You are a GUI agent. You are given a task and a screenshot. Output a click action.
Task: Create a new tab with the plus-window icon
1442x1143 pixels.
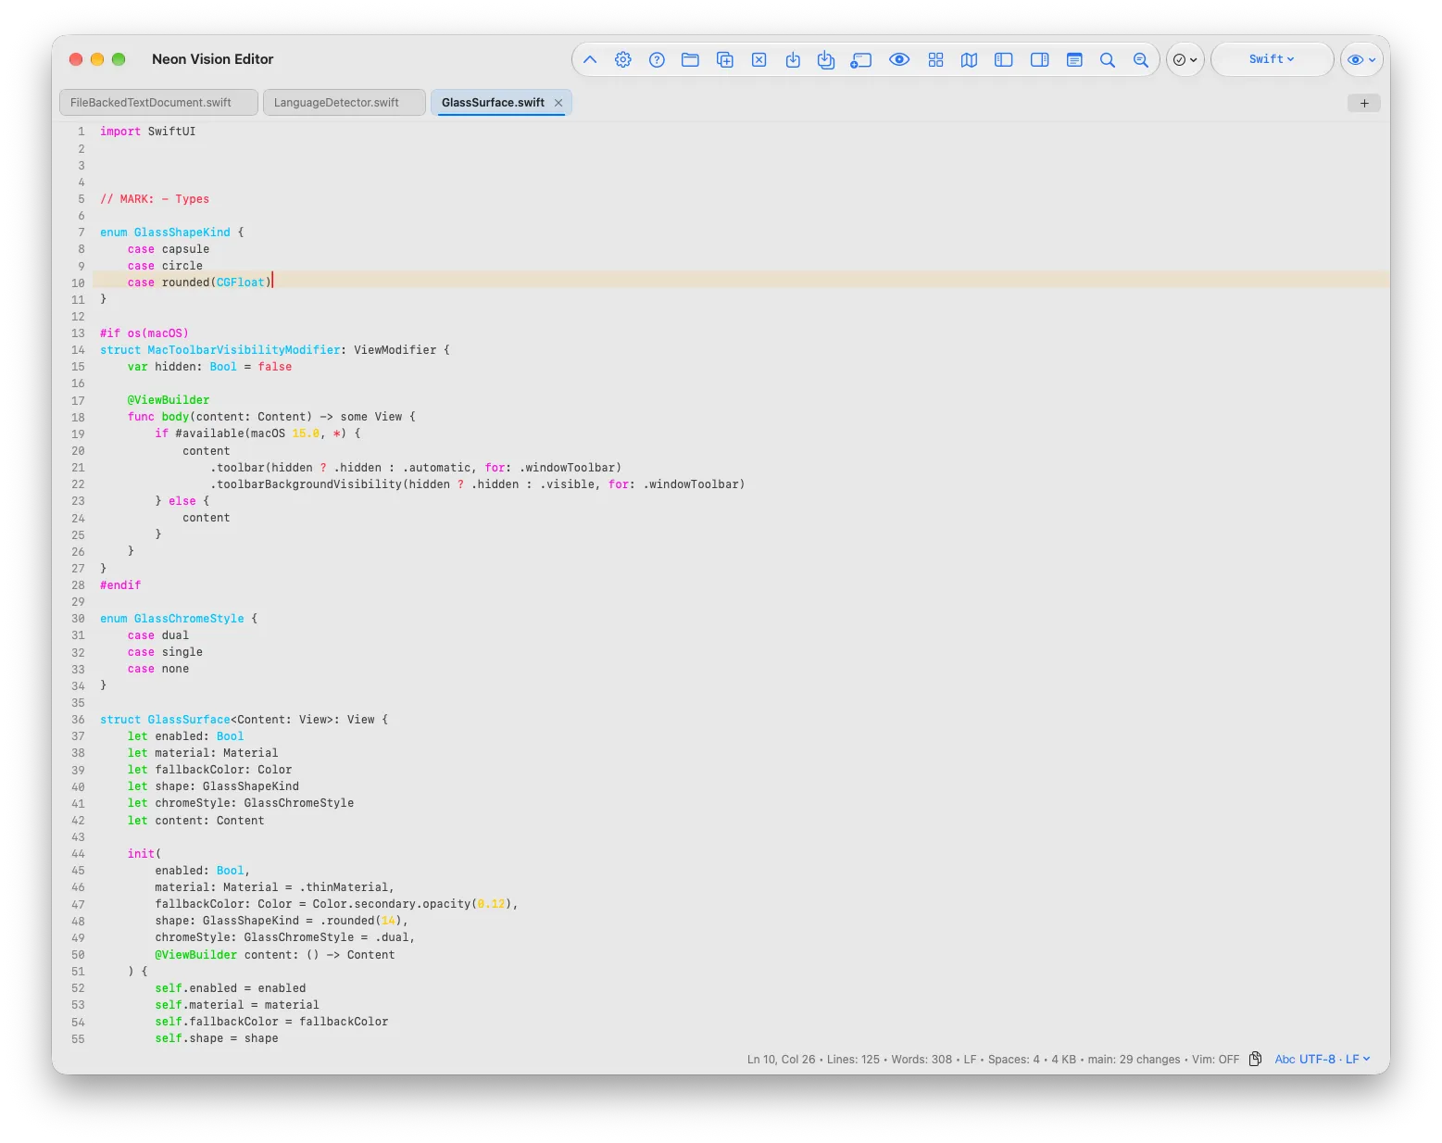pyautogui.click(x=725, y=59)
